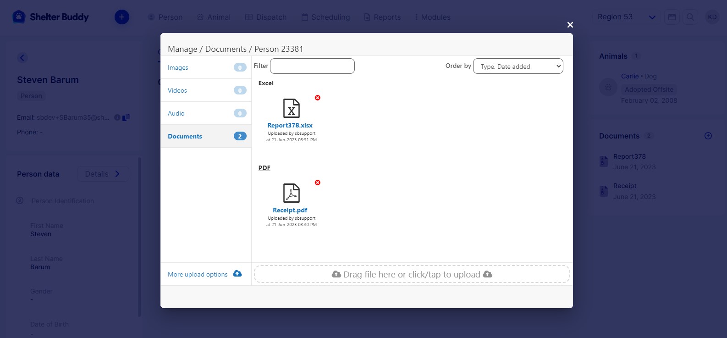Open the Dispatch menu
Viewport: 727px width, 338px height.
pyautogui.click(x=266, y=17)
